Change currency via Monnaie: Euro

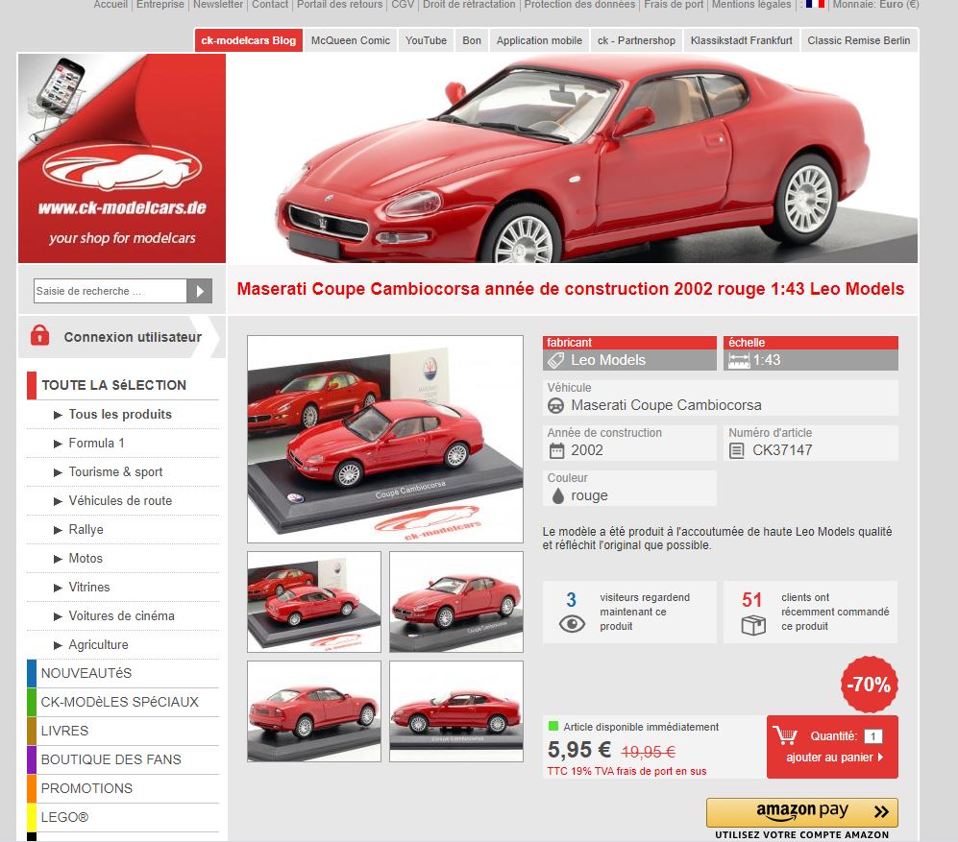[875, 4]
